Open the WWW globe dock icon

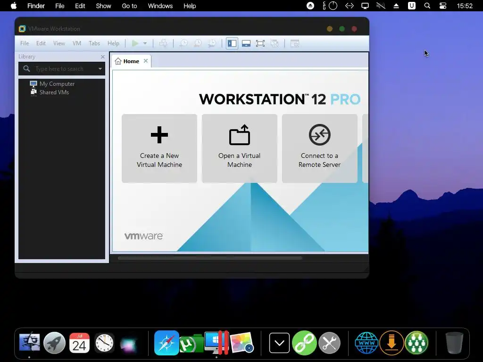(x=366, y=343)
